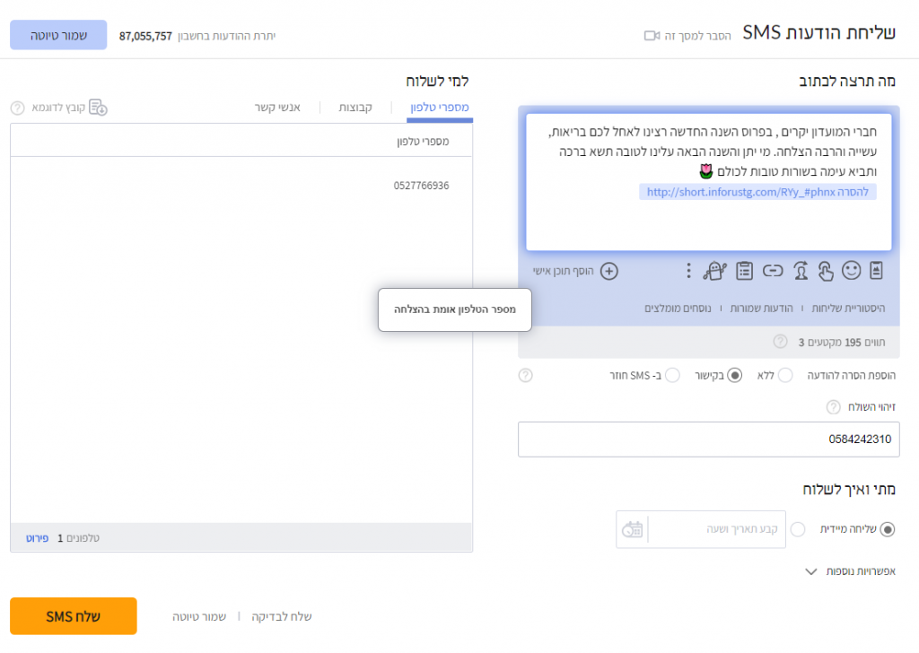Click the emoji smiley icon in message toolbar
This screenshot has height=653, width=919.
pos(851,270)
